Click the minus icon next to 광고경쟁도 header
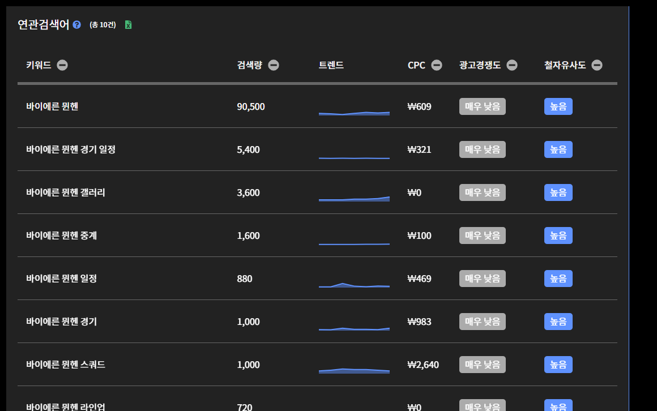This screenshot has width=657, height=411. [512, 65]
